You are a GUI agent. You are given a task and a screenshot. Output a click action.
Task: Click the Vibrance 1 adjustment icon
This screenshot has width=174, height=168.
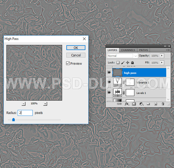click(118, 82)
